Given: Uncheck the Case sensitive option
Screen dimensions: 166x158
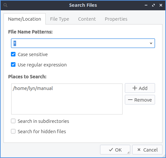Looking at the screenshot, I should tap(13, 54).
